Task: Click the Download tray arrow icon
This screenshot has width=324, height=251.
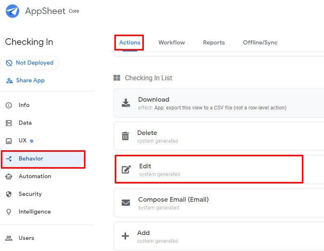Action: tap(126, 103)
